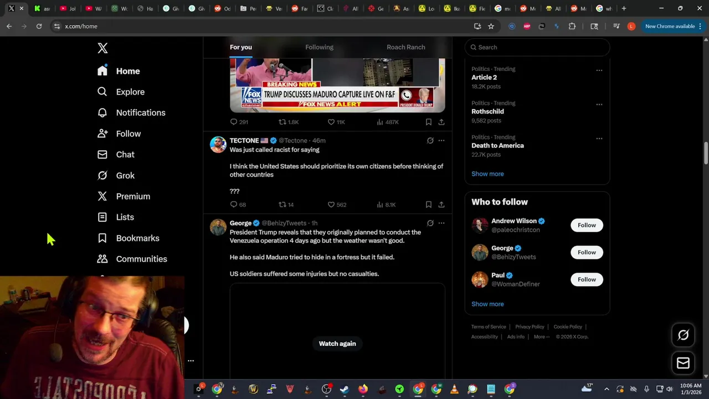This screenshot has width=709, height=399.
Task: Open the Accessibility footer link
Action: tap(485, 337)
